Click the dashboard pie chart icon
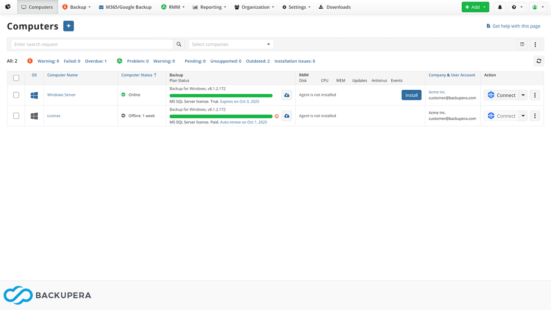This screenshot has width=551, height=310. 8,7
